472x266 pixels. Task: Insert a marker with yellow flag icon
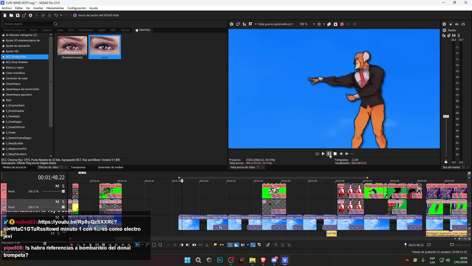[215, 245]
